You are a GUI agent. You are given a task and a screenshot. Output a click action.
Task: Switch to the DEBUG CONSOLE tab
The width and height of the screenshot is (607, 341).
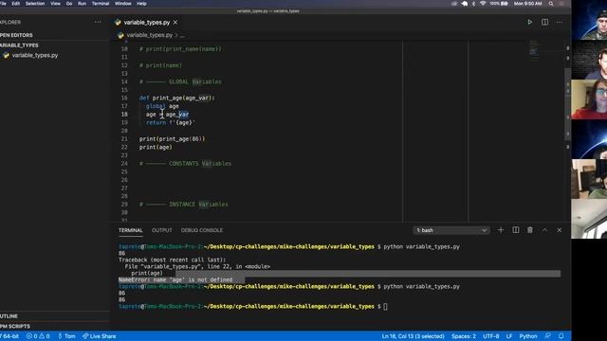(202, 230)
